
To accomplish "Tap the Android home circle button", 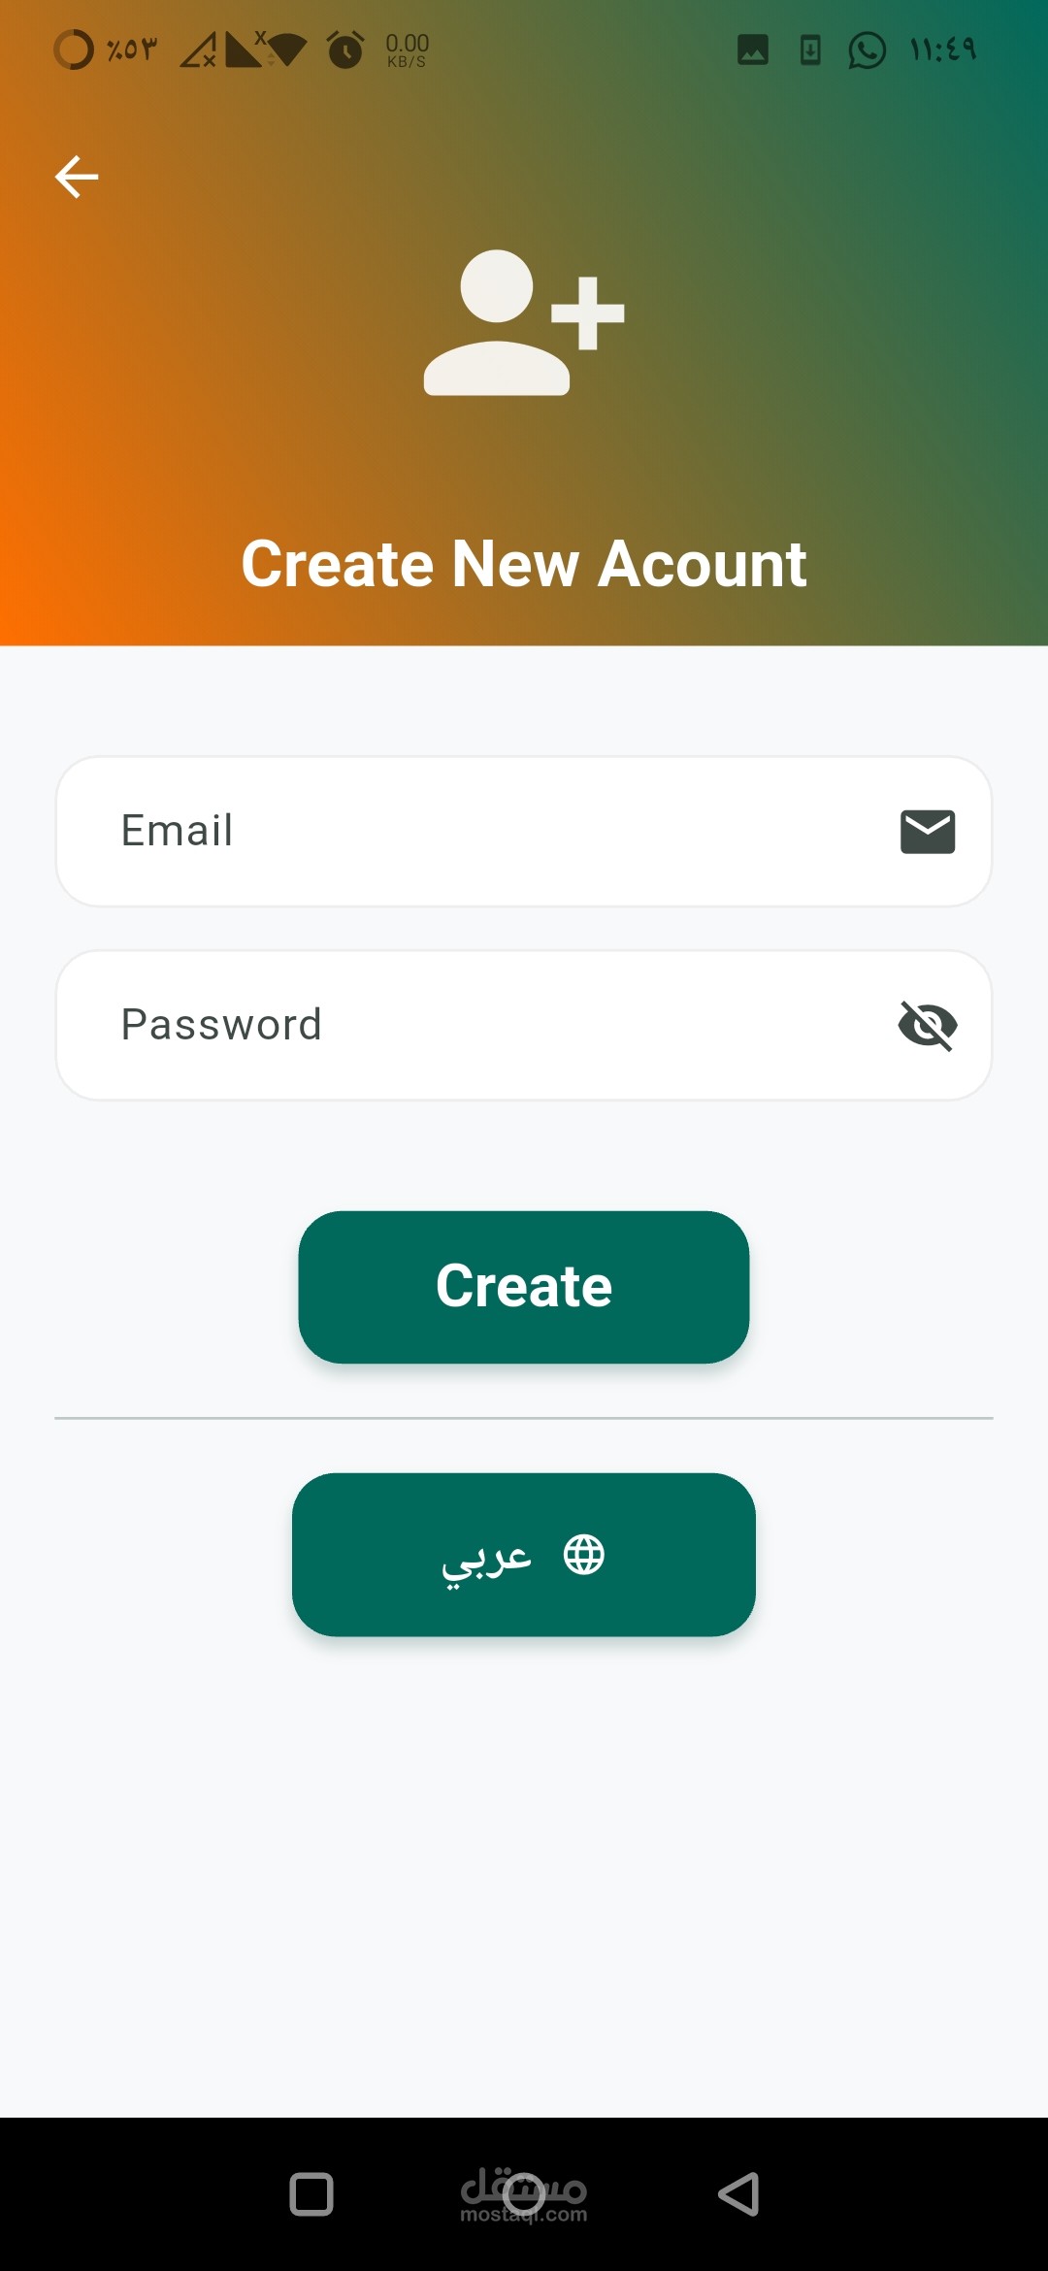I will coord(524,2194).
